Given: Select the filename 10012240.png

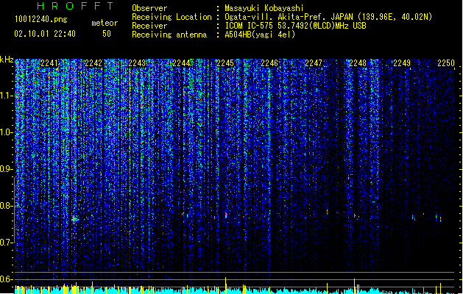Looking at the screenshot, I should click(41, 19).
